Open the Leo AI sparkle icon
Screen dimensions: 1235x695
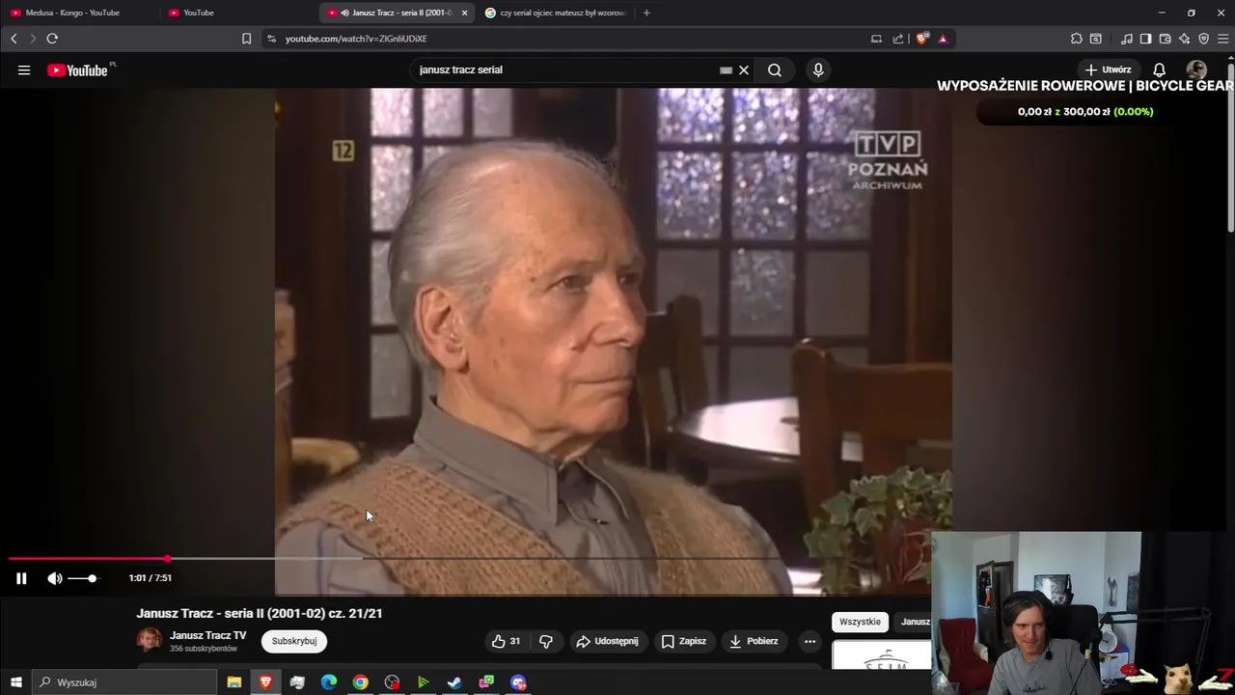1184,39
